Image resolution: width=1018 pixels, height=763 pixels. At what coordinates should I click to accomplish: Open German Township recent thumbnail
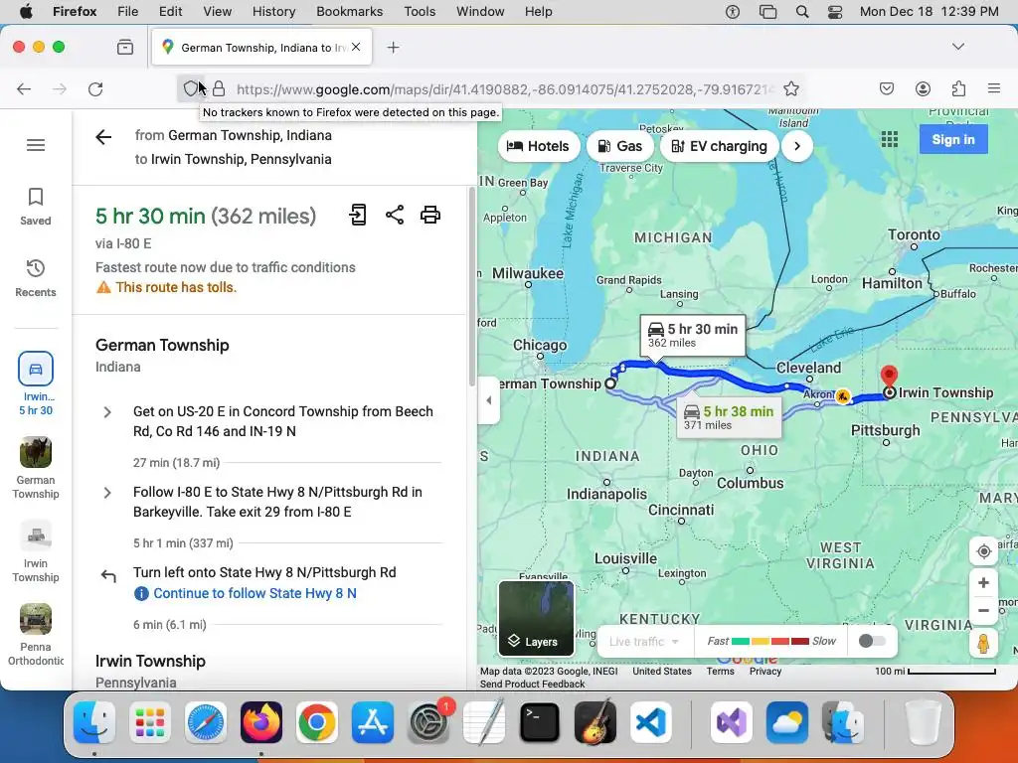pyautogui.click(x=36, y=468)
